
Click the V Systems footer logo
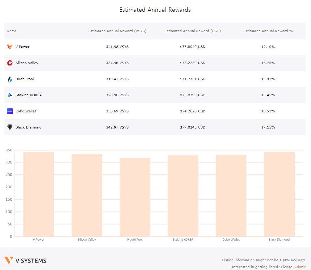tap(25, 260)
